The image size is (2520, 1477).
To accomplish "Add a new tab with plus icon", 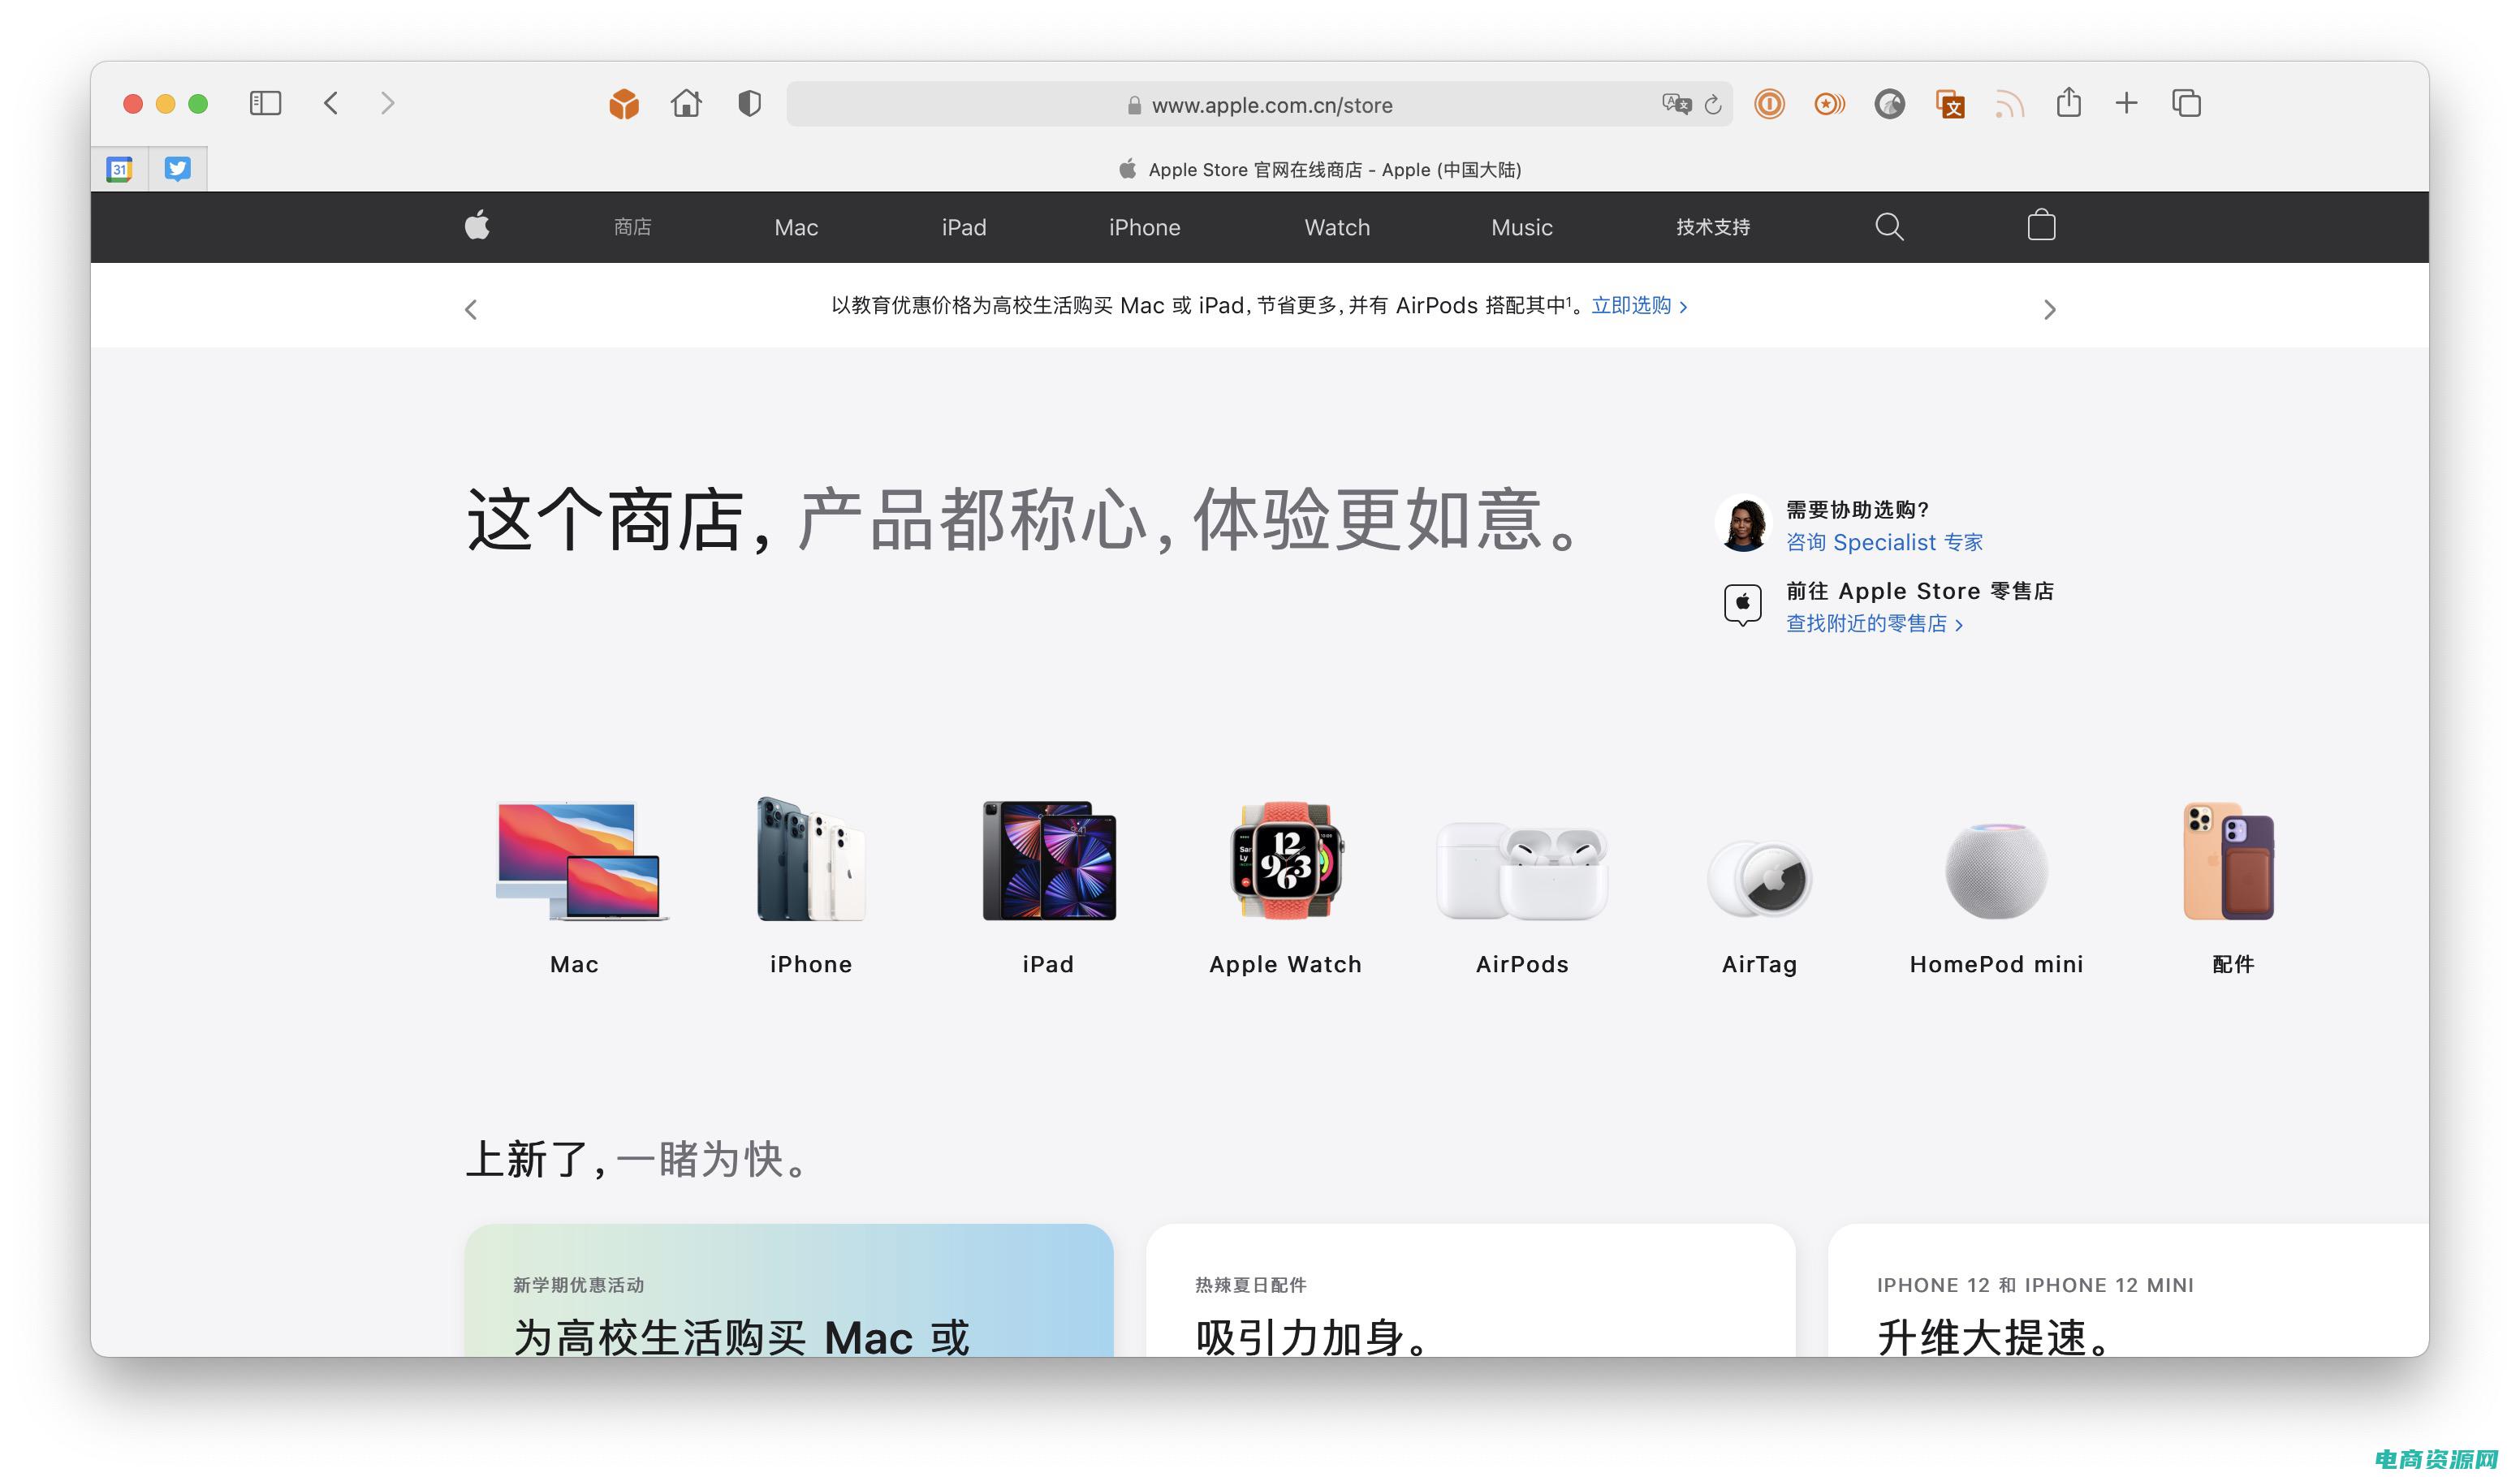I will tap(2127, 103).
